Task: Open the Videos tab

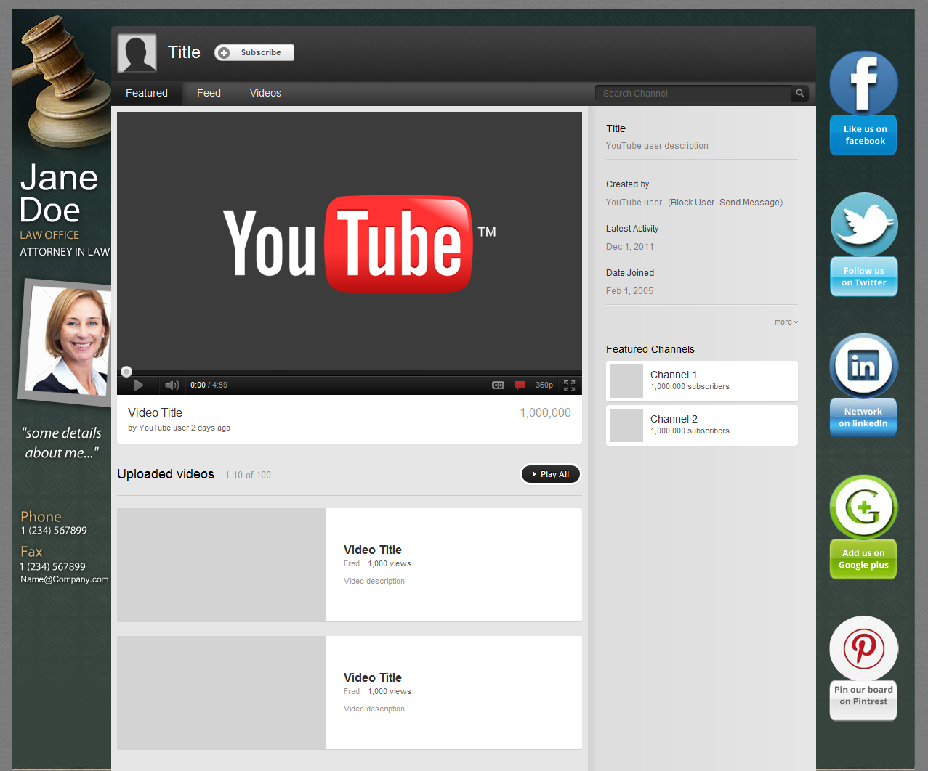Action: click(x=265, y=93)
